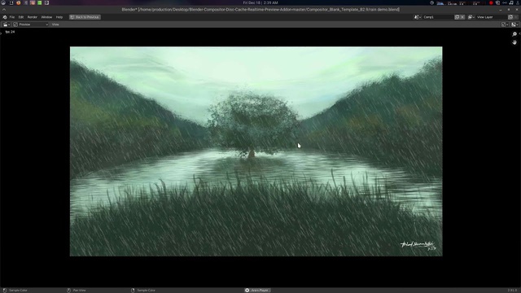
Task: Open the File menu
Action: pyautogui.click(x=12, y=17)
